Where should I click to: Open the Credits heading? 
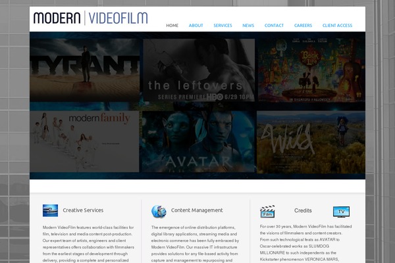point(303,210)
